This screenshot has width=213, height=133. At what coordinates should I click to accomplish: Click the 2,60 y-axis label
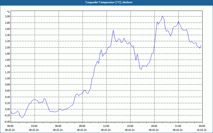8,29
